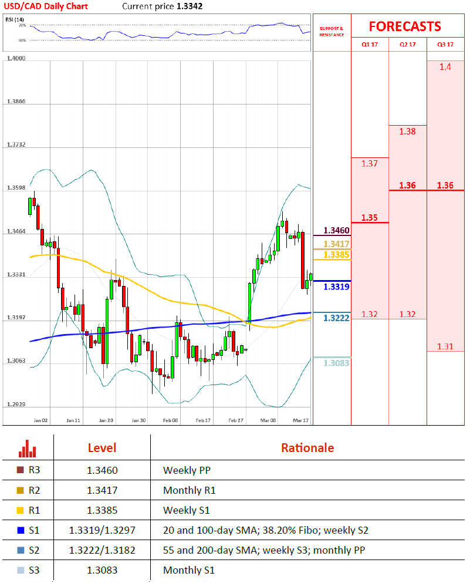Click the 1.3598 price axis label
This screenshot has width=470, height=583.
tap(16, 188)
